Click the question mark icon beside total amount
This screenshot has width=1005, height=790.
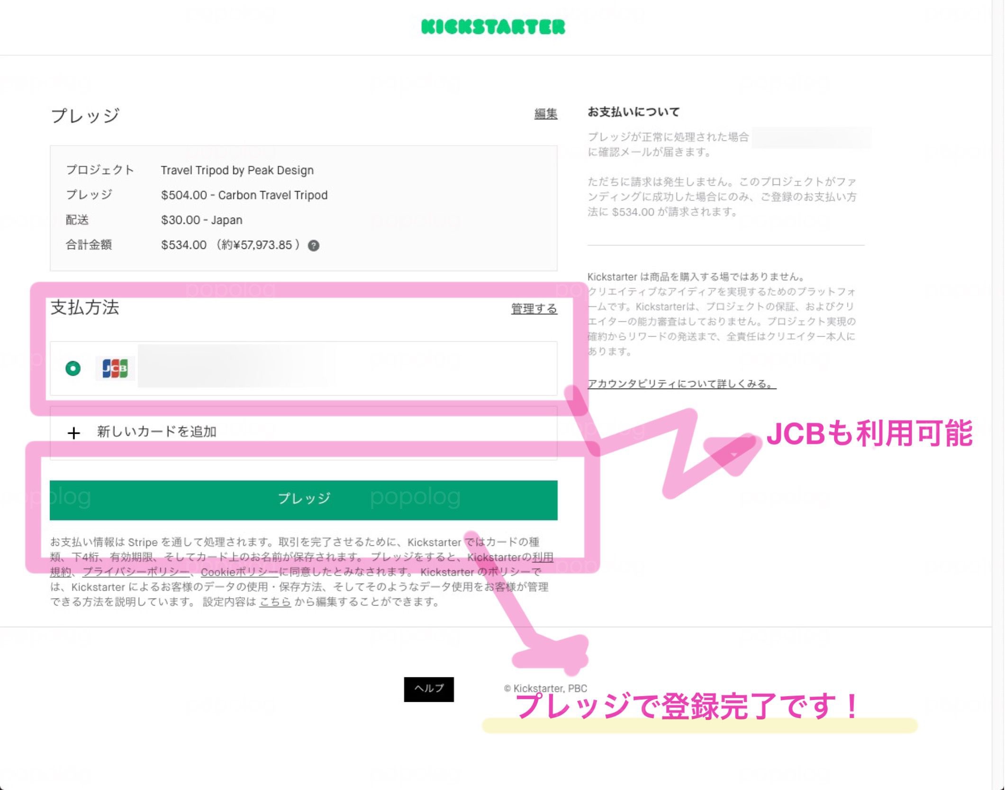[x=313, y=245]
